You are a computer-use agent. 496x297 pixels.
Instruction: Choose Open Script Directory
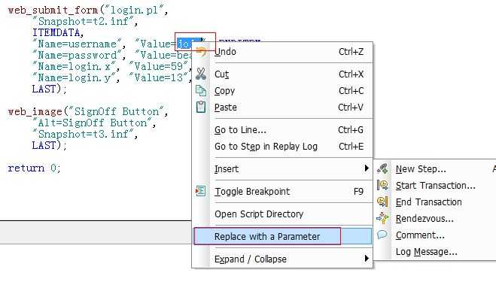[x=282, y=214]
